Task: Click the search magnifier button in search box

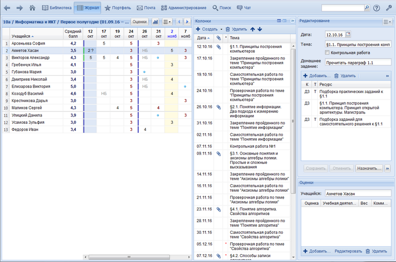Action: (x=366, y=8)
